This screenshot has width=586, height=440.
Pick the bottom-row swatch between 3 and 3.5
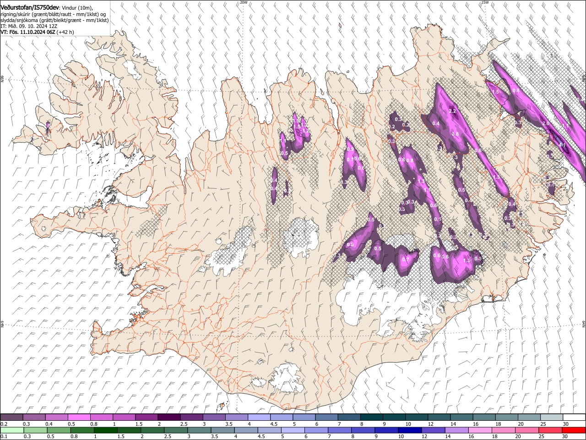(x=199, y=430)
